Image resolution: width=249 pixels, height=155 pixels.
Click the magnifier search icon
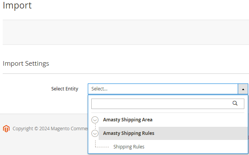(x=235, y=103)
